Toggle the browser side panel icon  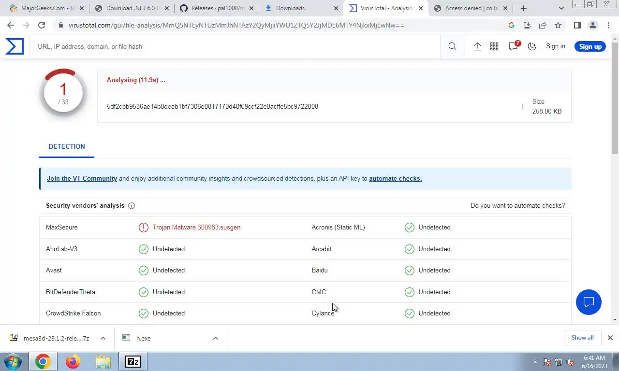pyautogui.click(x=577, y=25)
